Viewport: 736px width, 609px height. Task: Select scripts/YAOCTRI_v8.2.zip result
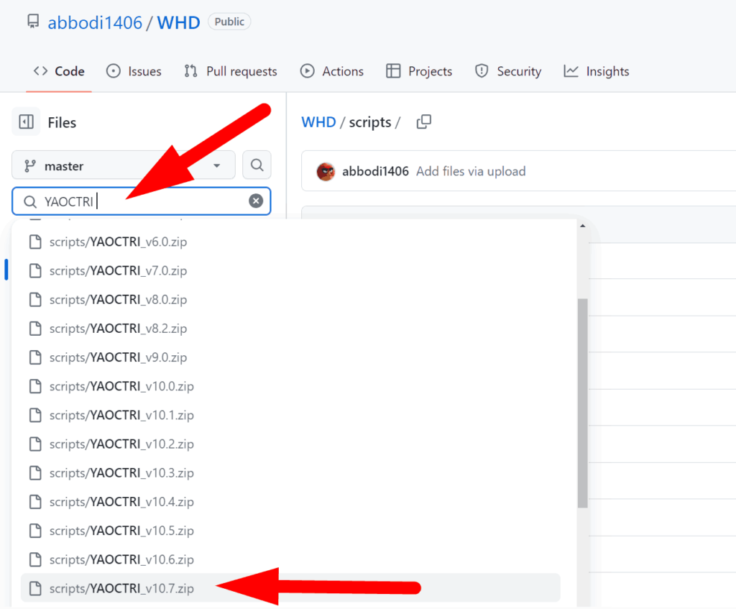(x=290, y=328)
